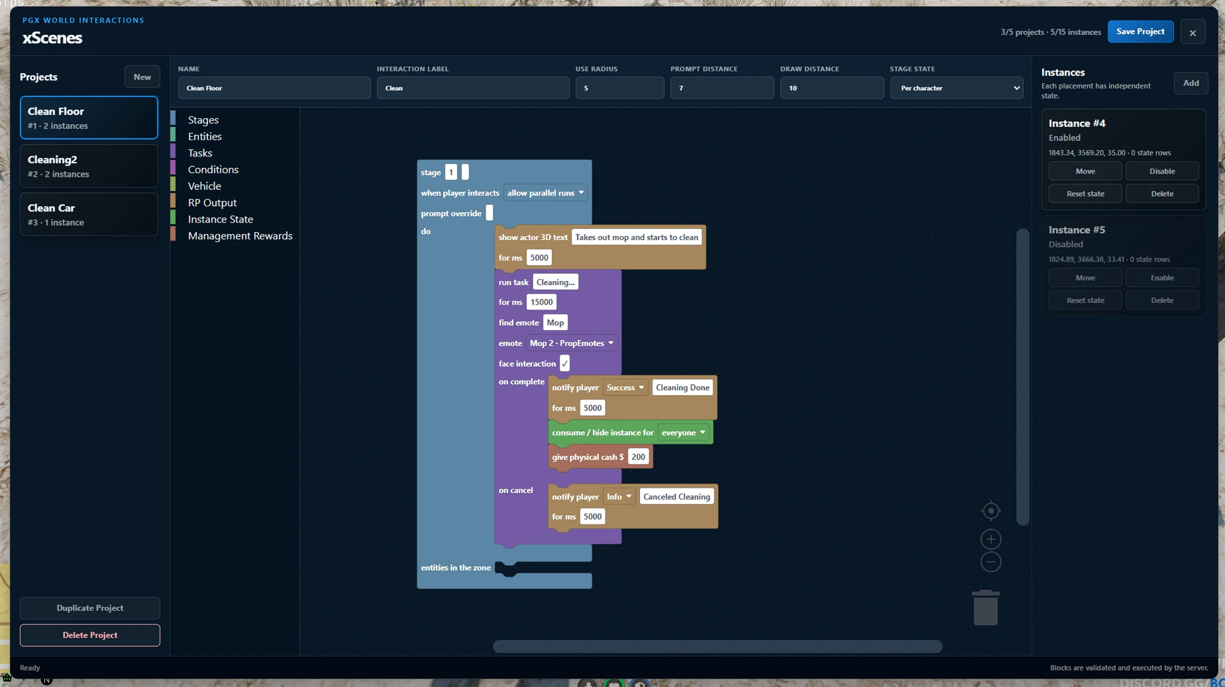This screenshot has height=687, width=1225.
Task: Open the Conditions block category
Action: click(x=213, y=169)
